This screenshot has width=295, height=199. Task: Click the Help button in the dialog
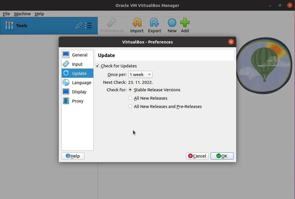[73, 156]
